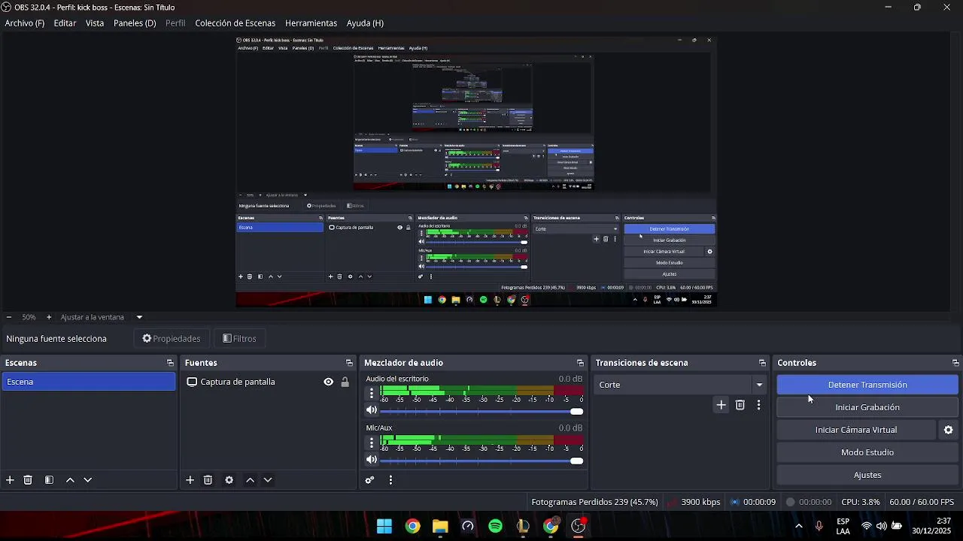Screen dimensions: 963x541
Task: Pop out the Mezclador de audio dock
Action: pyautogui.click(x=580, y=363)
